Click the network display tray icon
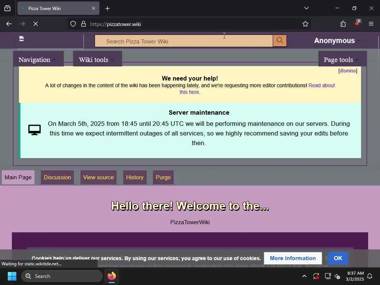The width and height of the screenshot is (380, 285). 328,276
